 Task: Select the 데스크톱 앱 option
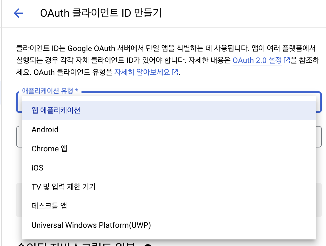coord(49,206)
